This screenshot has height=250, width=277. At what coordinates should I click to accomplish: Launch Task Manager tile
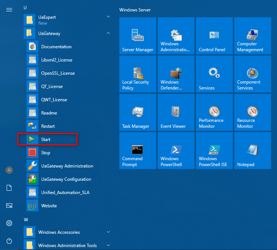(138, 112)
